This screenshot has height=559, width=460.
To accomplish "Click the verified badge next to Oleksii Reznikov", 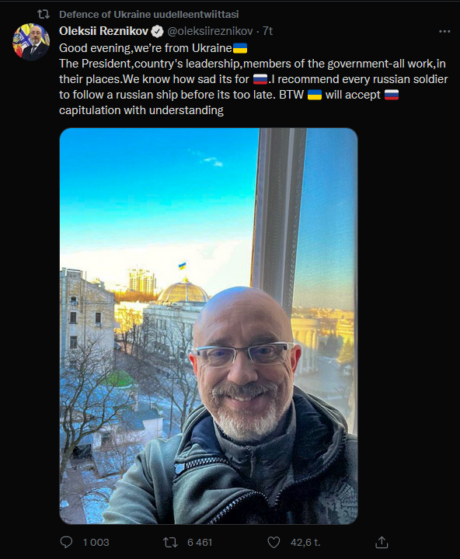I will point(157,31).
